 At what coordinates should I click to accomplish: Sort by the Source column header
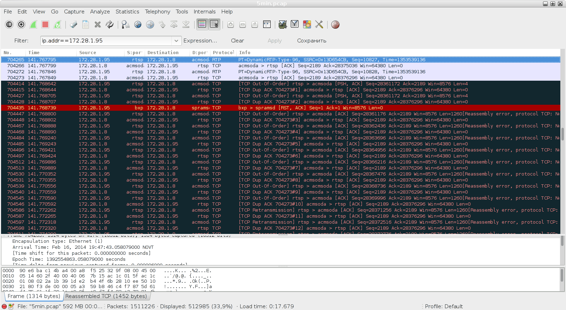pyautogui.click(x=101, y=52)
